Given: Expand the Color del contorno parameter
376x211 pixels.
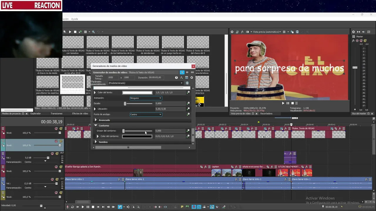Looking at the screenshot, I should pos(98,136).
